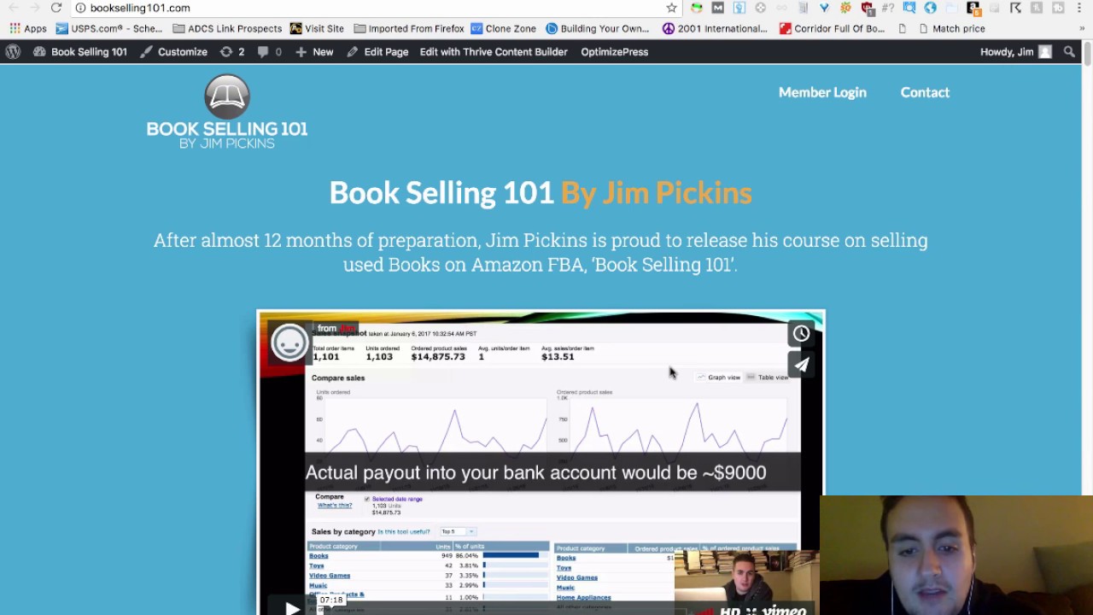The image size is (1093, 615).
Task: Click Vimeo Watch Later clock icon
Action: pyautogui.click(x=801, y=334)
